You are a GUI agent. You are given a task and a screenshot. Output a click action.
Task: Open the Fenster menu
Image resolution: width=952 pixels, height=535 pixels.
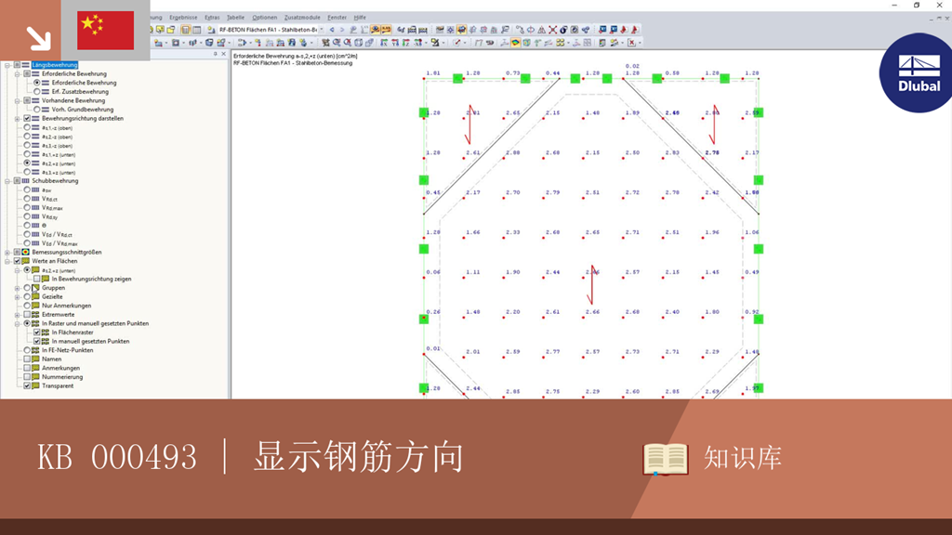pyautogui.click(x=337, y=18)
